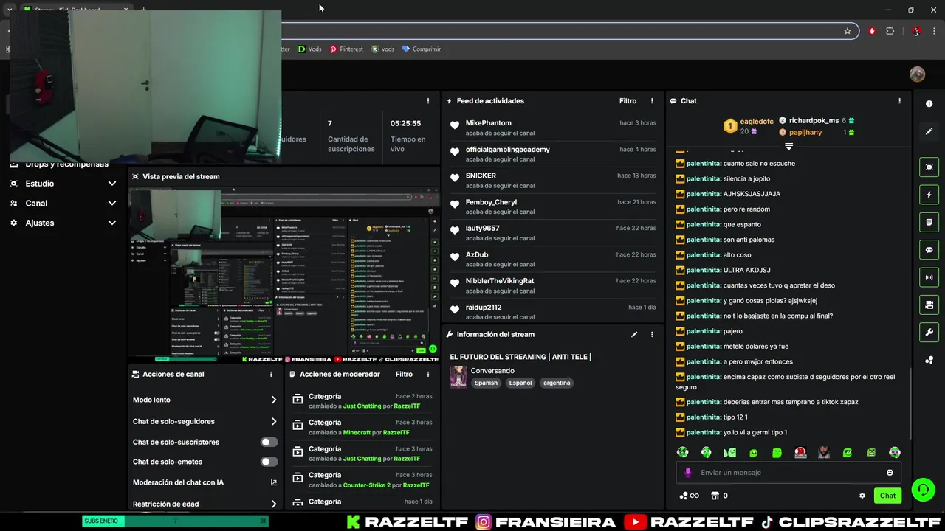Open Feed de actividades Filtro dropdown
Viewport: 945px width, 531px height.
pos(628,101)
